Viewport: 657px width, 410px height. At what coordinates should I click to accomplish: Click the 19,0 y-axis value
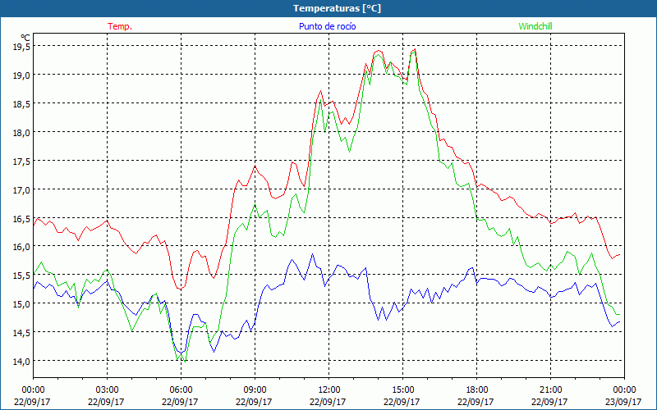(21, 75)
